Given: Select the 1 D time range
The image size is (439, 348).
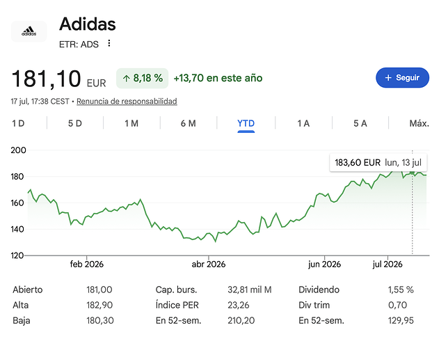Looking at the screenshot, I should coord(18,123).
